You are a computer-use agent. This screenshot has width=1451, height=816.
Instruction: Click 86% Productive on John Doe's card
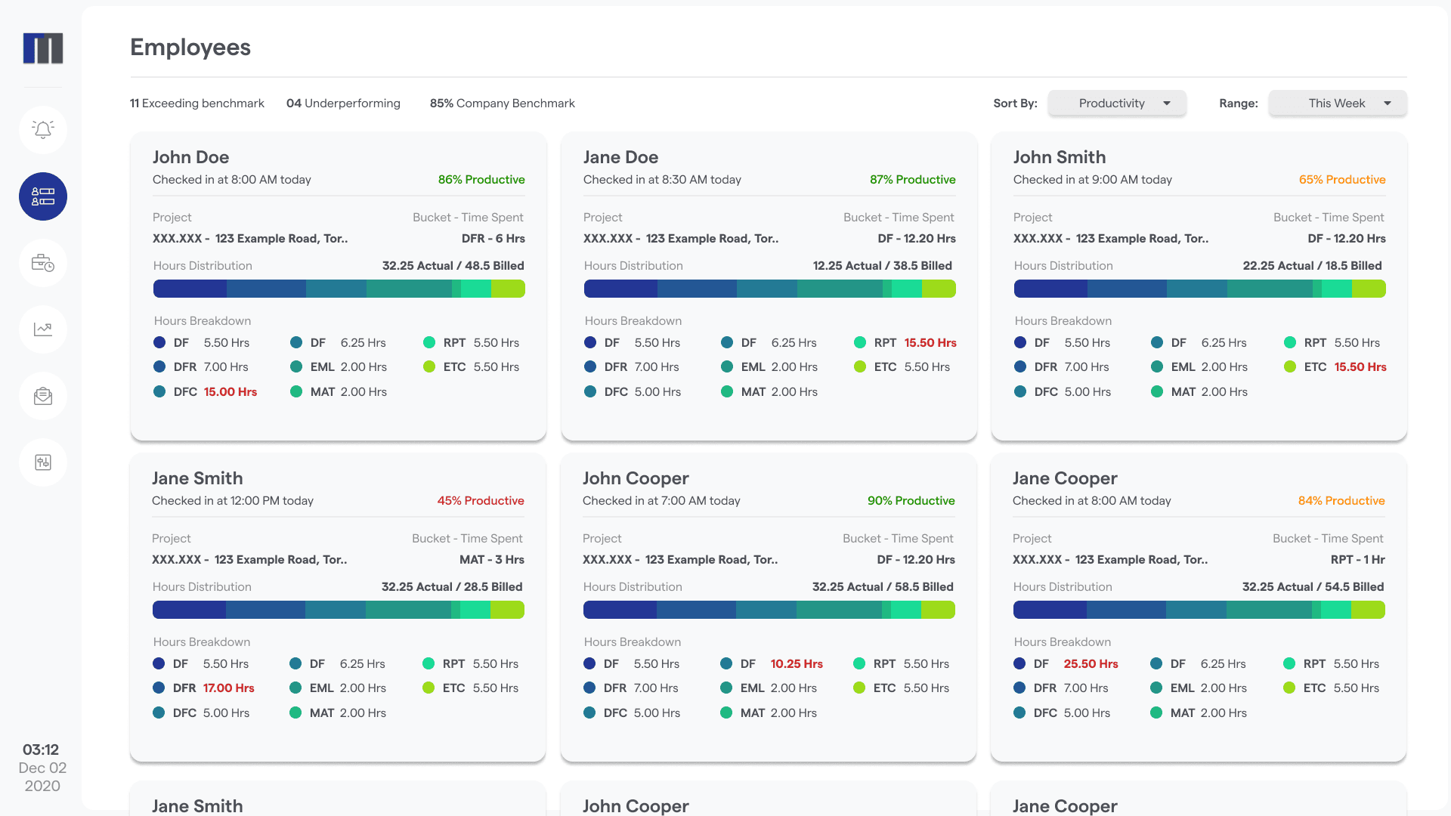point(482,179)
